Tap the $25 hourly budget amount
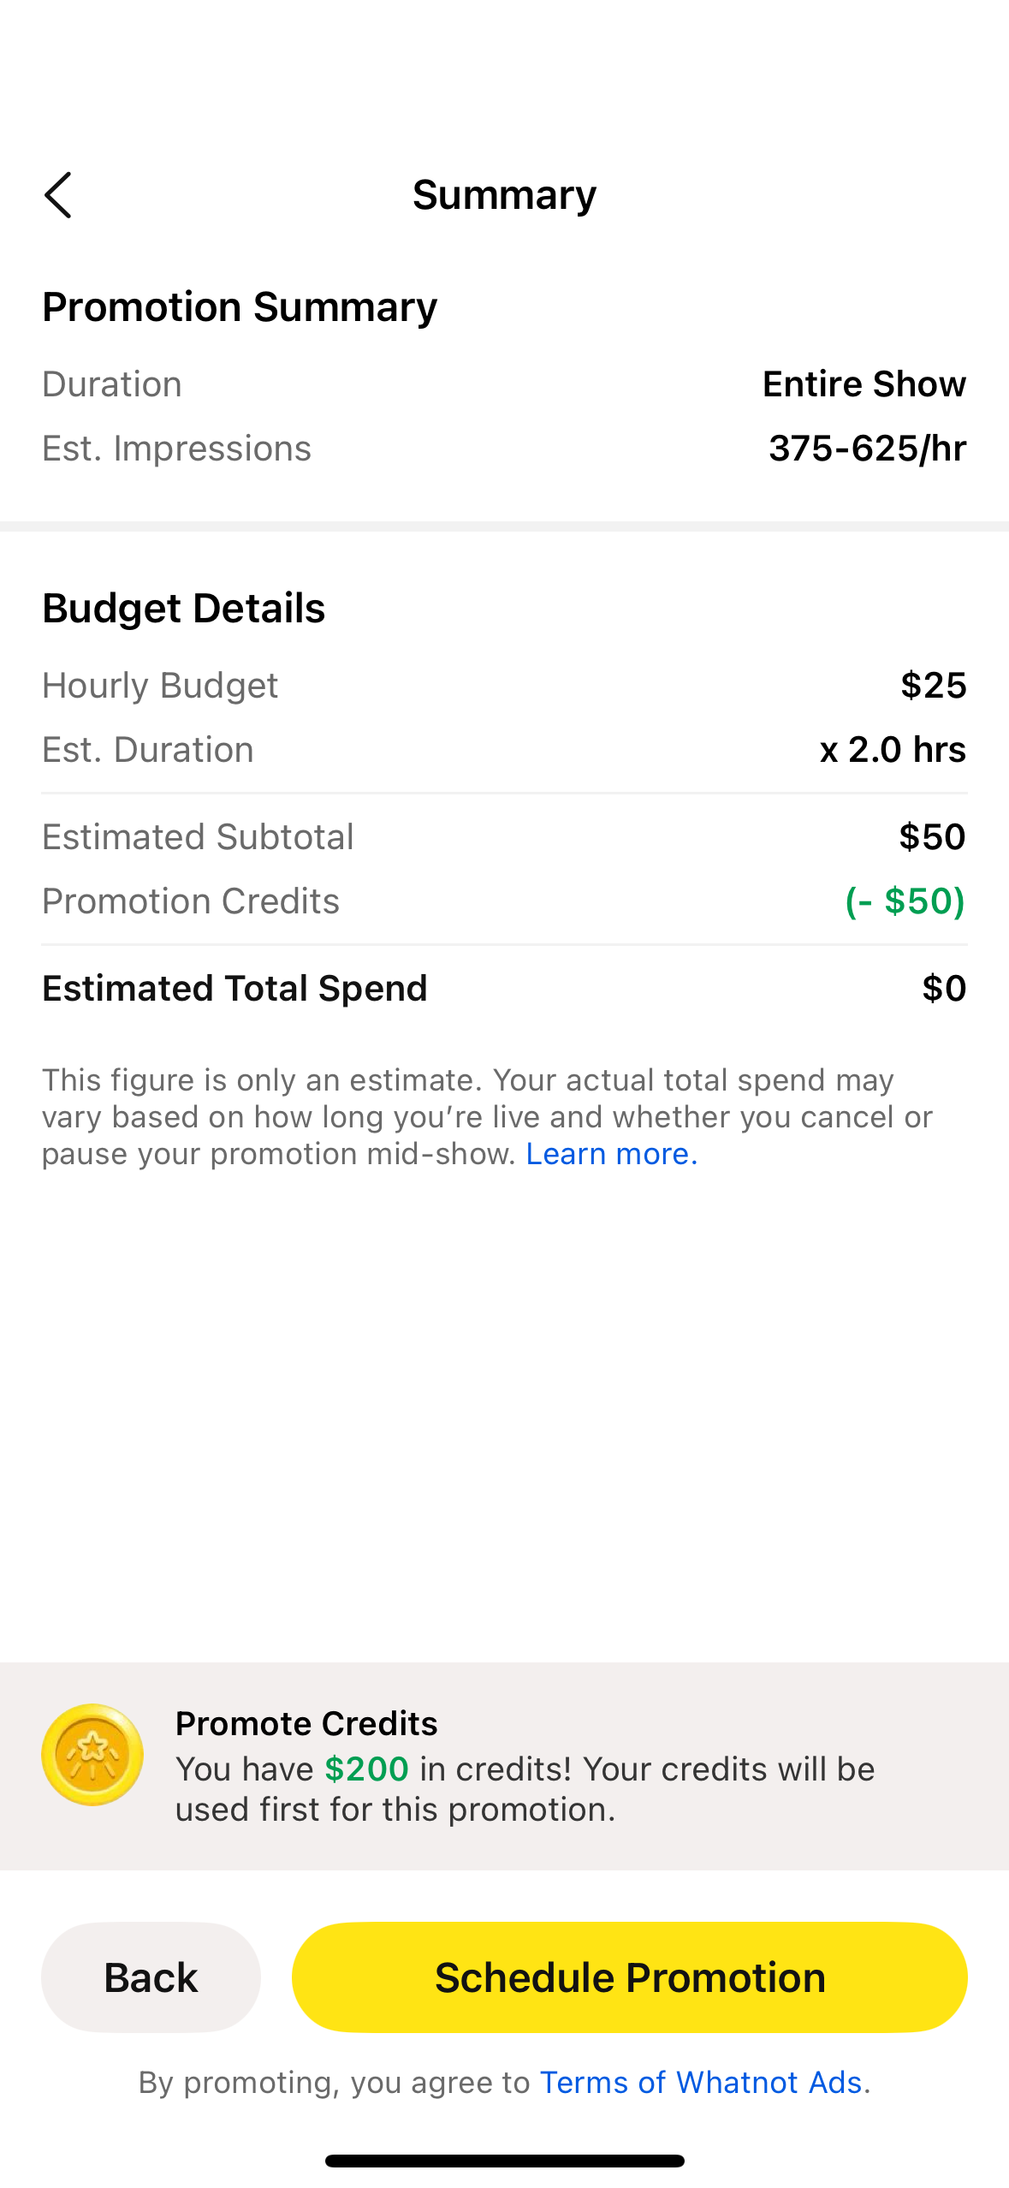The height and width of the screenshot is (2188, 1009). click(933, 686)
